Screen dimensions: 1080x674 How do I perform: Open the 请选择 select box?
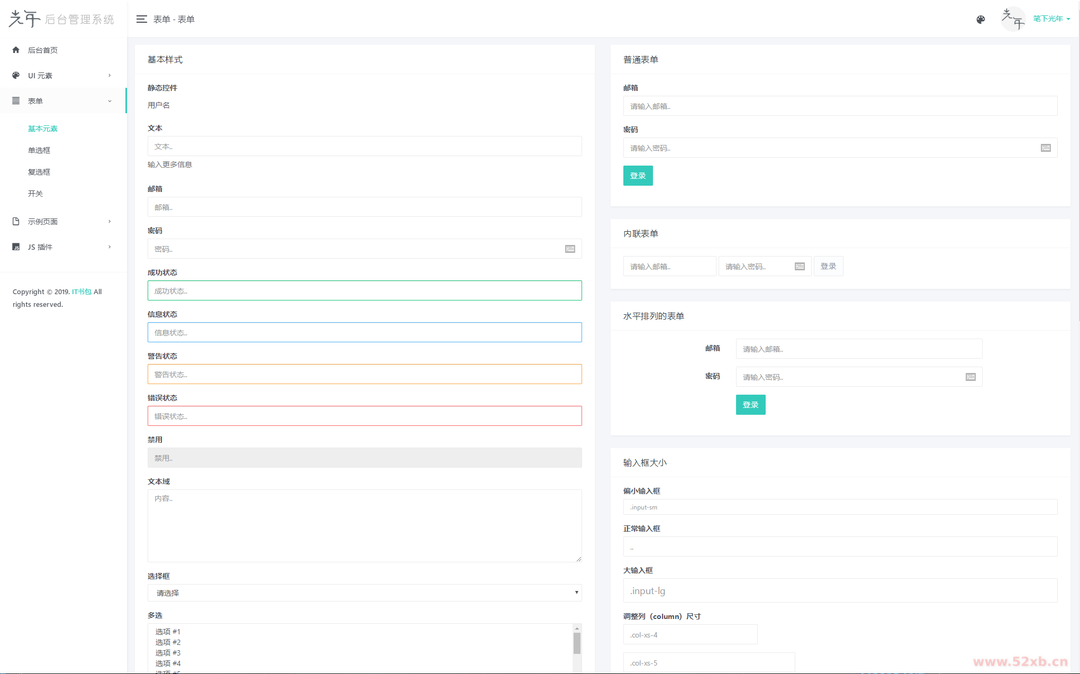[x=365, y=593]
